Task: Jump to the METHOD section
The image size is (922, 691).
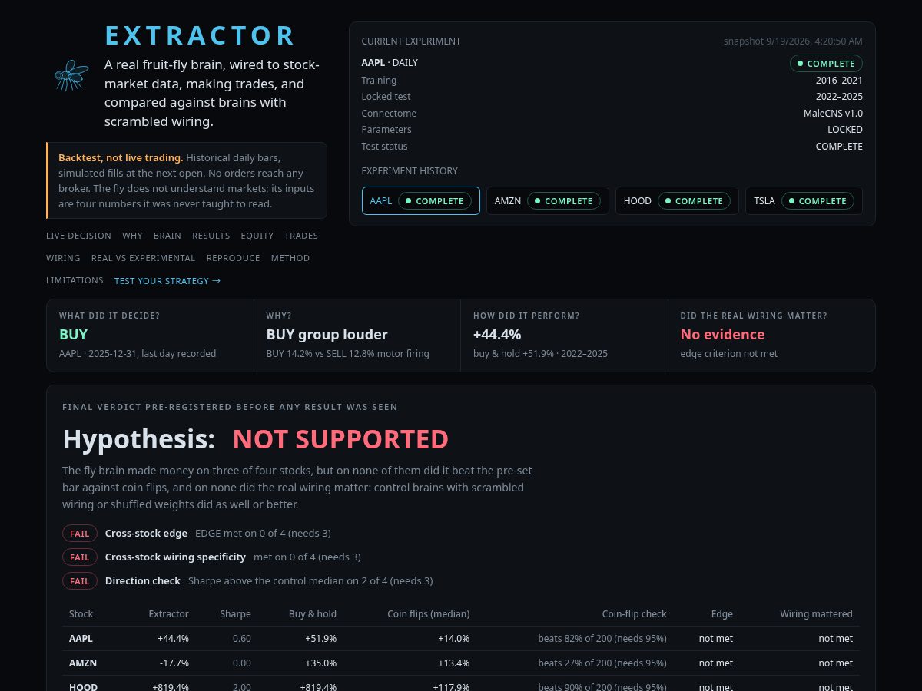Action: pos(290,258)
